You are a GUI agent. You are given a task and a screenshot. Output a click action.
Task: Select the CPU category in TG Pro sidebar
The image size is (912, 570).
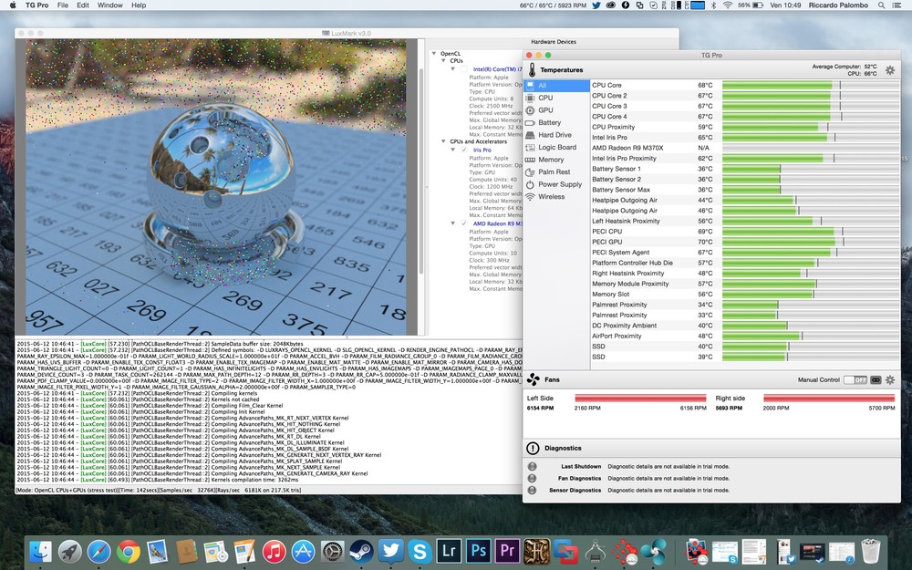click(545, 98)
